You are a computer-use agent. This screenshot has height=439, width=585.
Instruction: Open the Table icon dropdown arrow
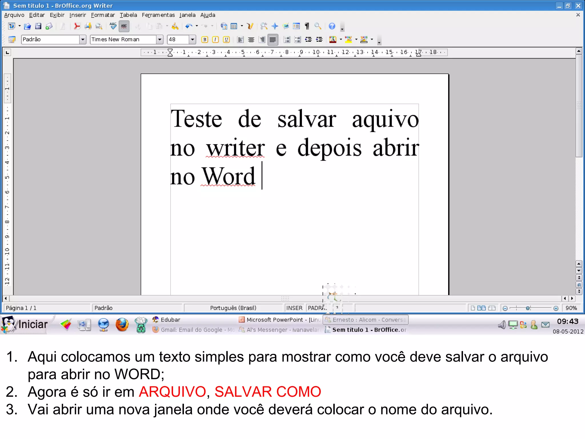(242, 26)
